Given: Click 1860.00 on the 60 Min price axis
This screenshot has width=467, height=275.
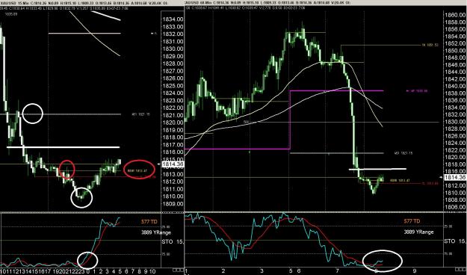Looking at the screenshot, I should [x=455, y=15].
